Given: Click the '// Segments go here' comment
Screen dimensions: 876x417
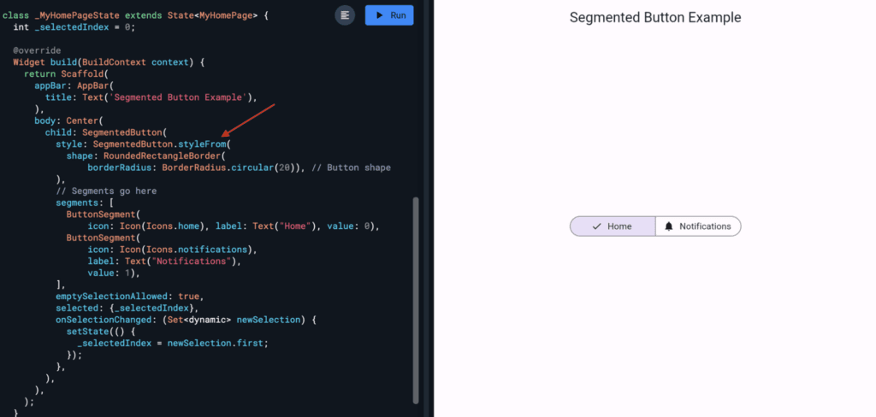Looking at the screenshot, I should [x=106, y=191].
